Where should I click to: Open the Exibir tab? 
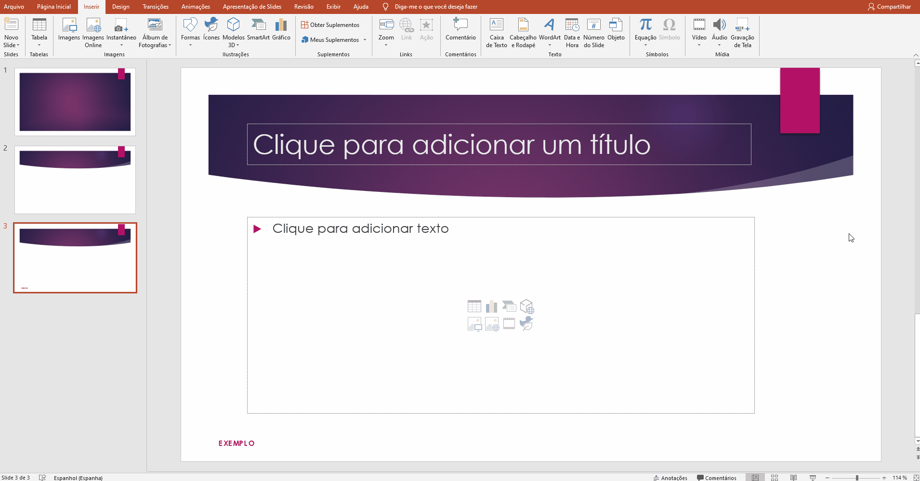(333, 7)
